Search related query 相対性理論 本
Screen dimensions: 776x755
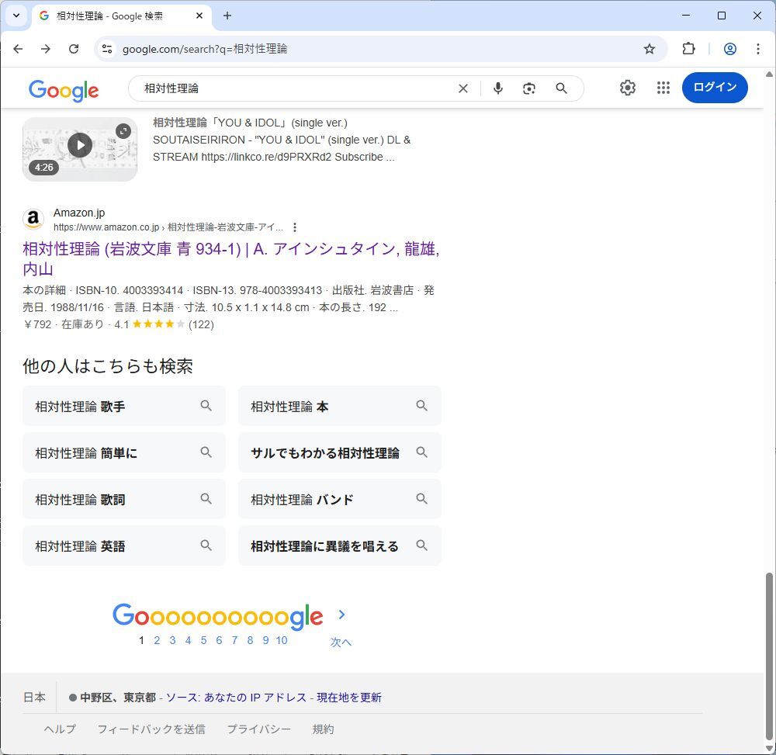pos(340,406)
